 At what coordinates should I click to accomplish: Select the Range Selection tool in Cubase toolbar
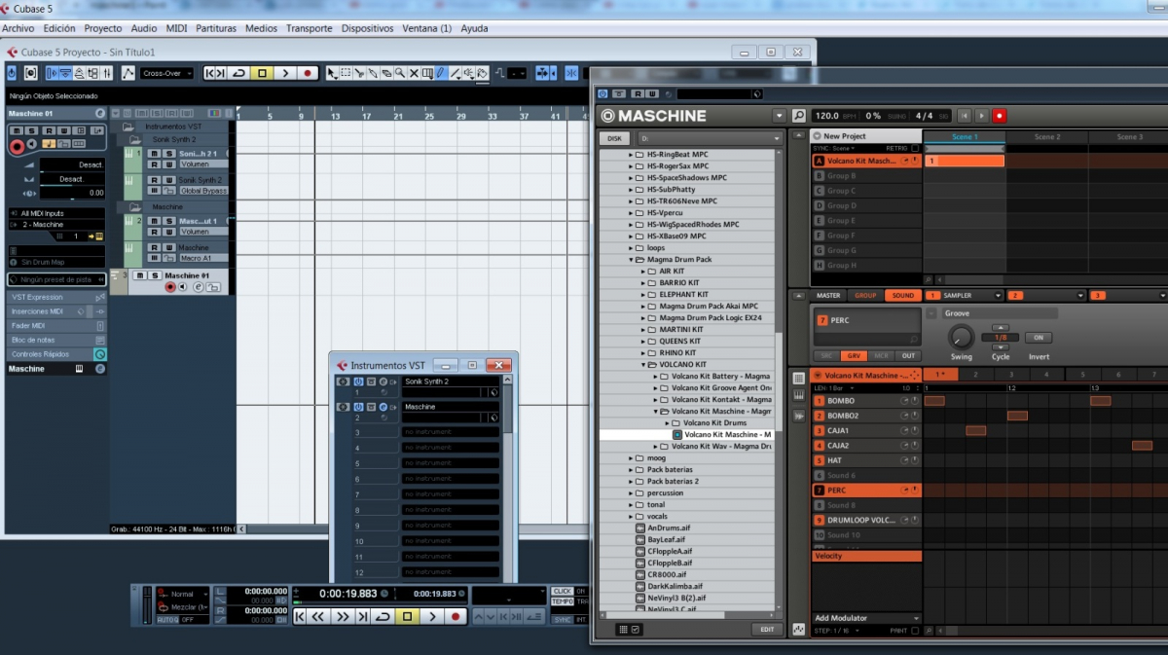[x=346, y=73]
